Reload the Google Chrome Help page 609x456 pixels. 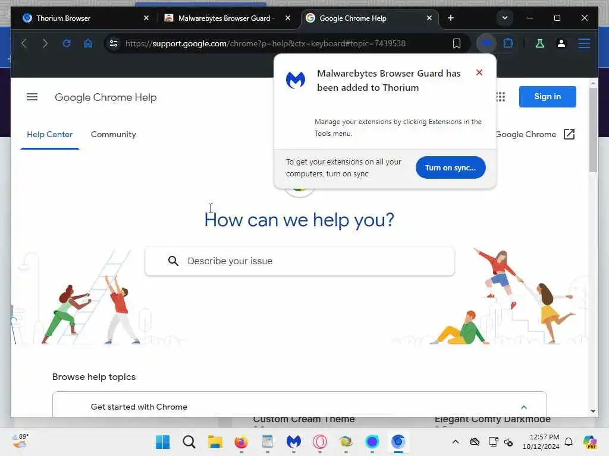[67, 43]
